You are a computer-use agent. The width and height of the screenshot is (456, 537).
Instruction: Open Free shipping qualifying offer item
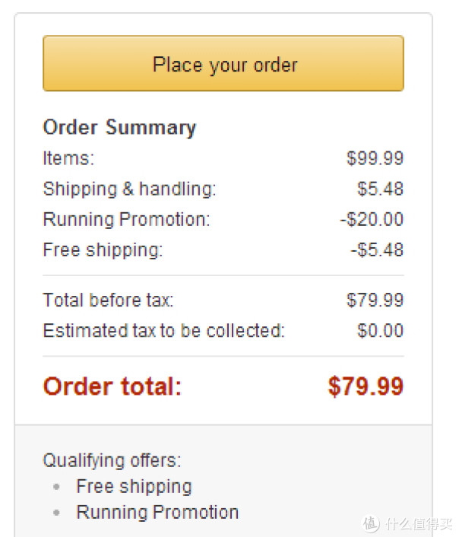pos(134,487)
